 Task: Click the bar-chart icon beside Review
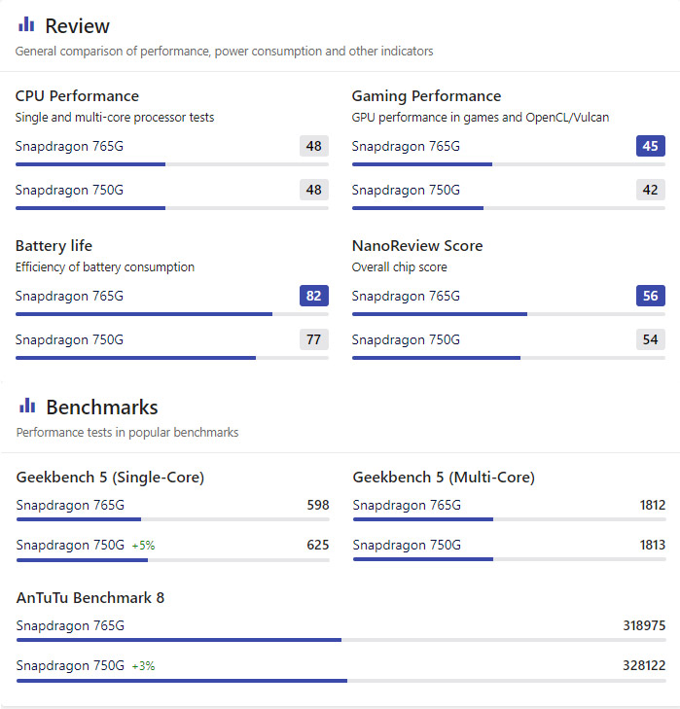click(x=26, y=24)
